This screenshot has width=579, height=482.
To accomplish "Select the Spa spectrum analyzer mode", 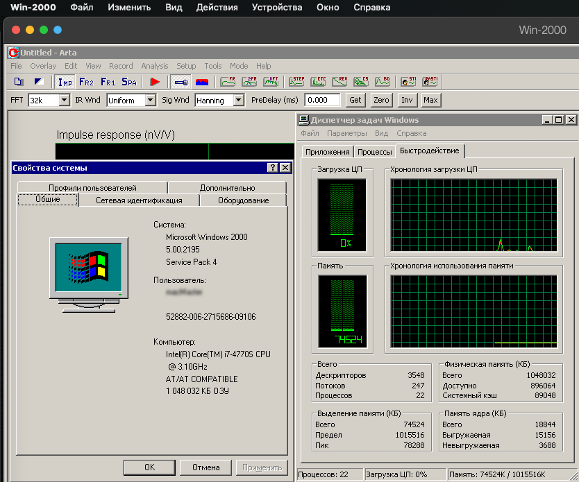I will [x=129, y=82].
